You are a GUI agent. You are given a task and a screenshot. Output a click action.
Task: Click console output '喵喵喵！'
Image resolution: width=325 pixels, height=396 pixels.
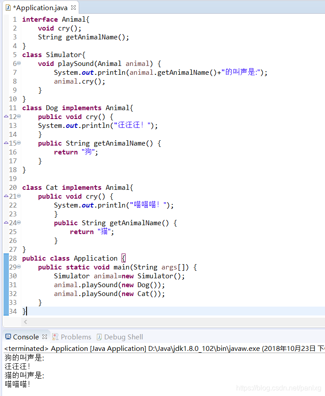tap(18, 384)
